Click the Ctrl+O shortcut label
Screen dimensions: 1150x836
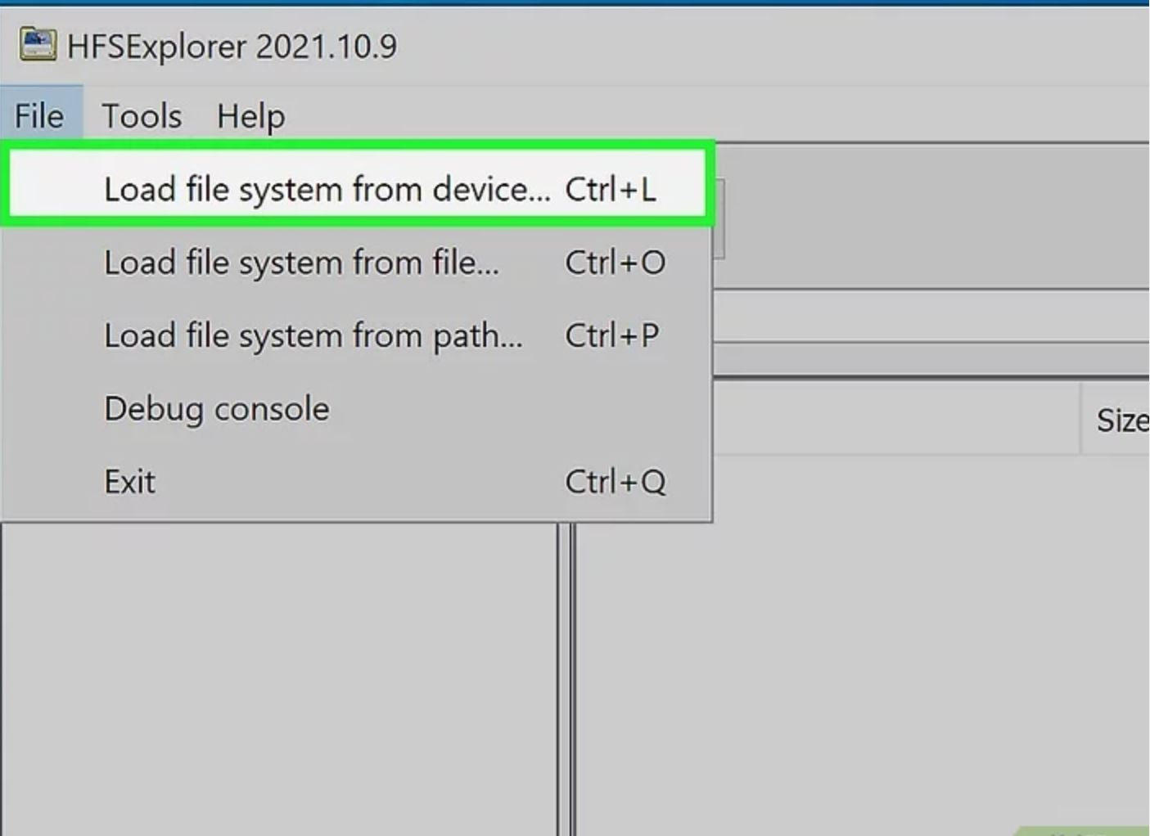pos(616,263)
